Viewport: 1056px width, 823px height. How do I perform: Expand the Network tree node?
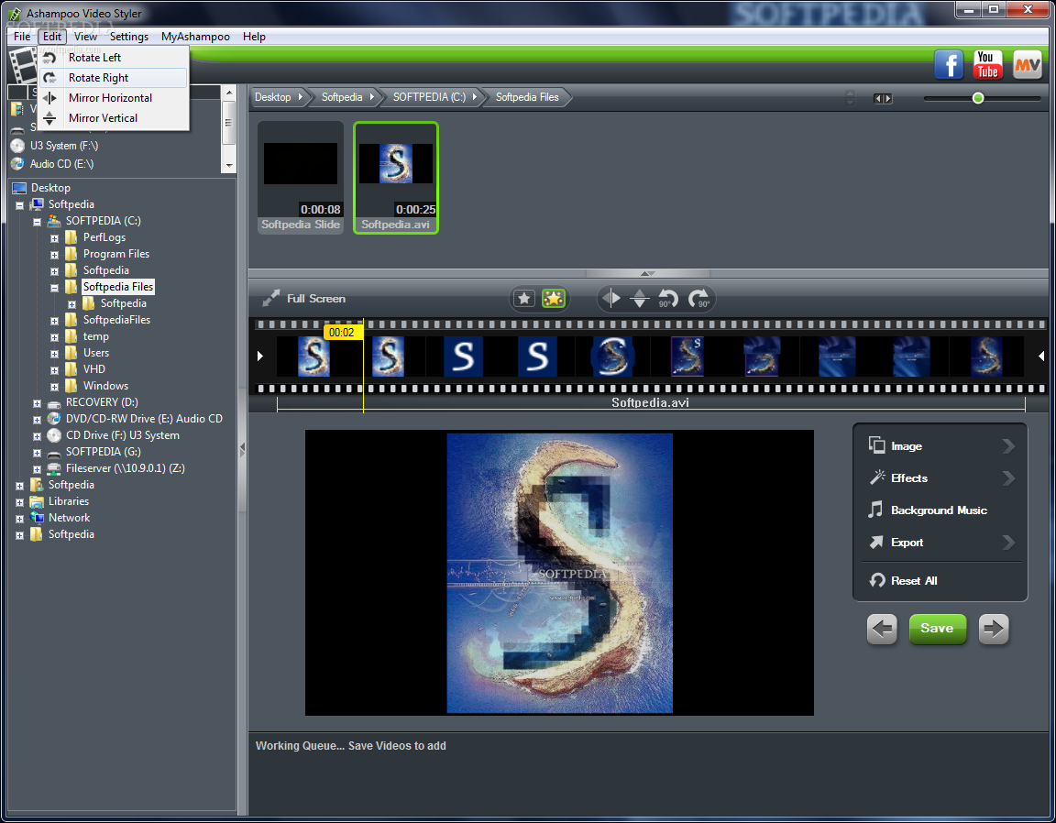19,519
